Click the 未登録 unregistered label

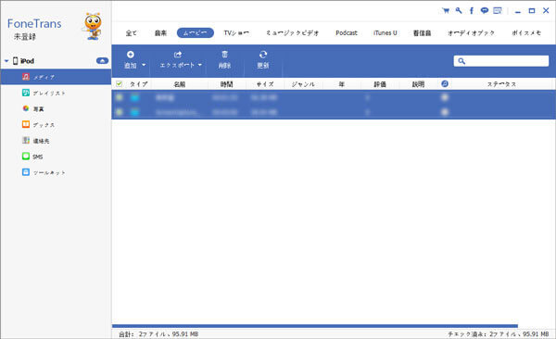[x=25, y=36]
